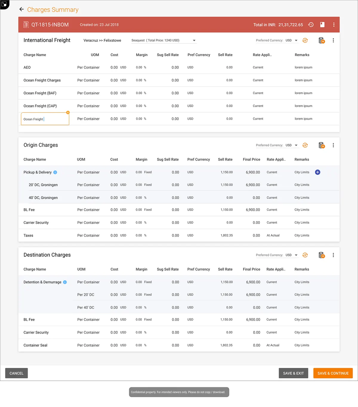
Task: Remove the Ocean Freight entry using orange x
Action: (68, 112)
